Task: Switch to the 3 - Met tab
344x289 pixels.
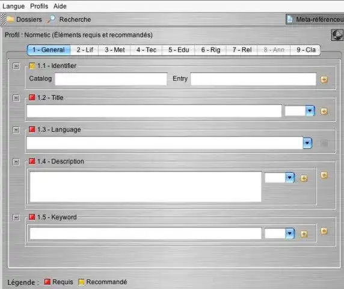Action: click(x=115, y=50)
